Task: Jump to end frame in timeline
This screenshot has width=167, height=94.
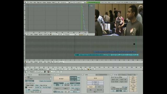Action: [x=82, y=69]
